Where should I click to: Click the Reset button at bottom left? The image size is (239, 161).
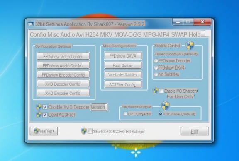coord(44,131)
